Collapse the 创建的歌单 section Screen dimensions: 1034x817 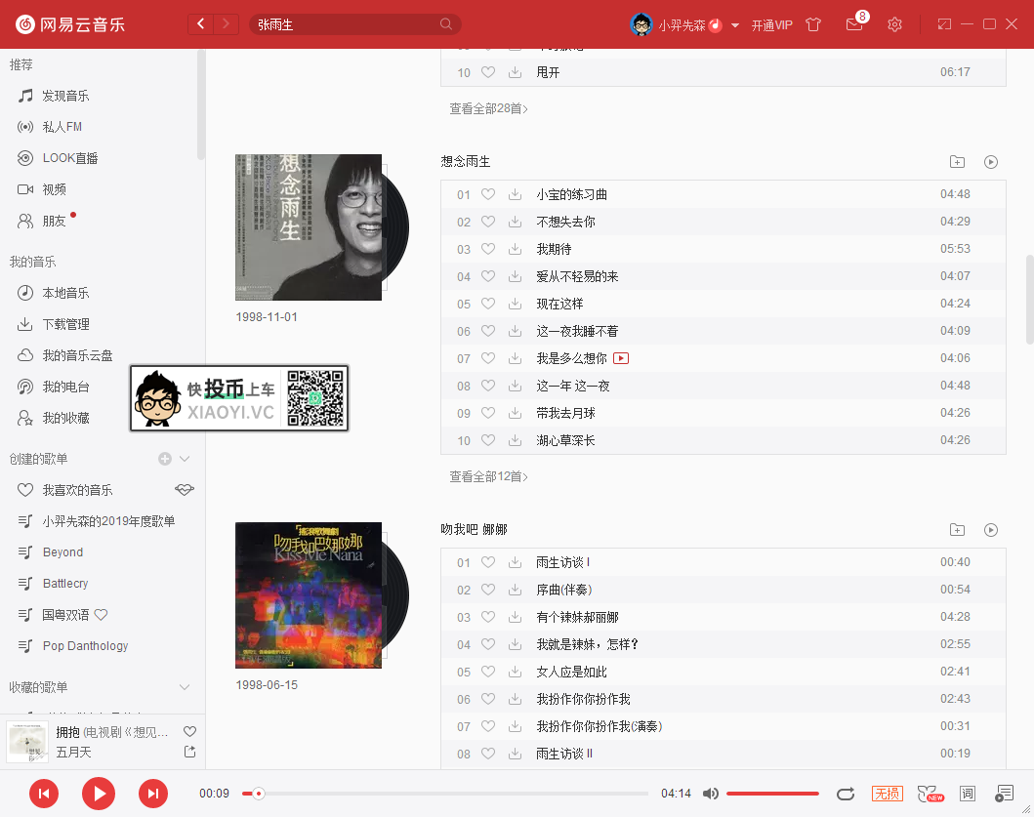click(185, 459)
